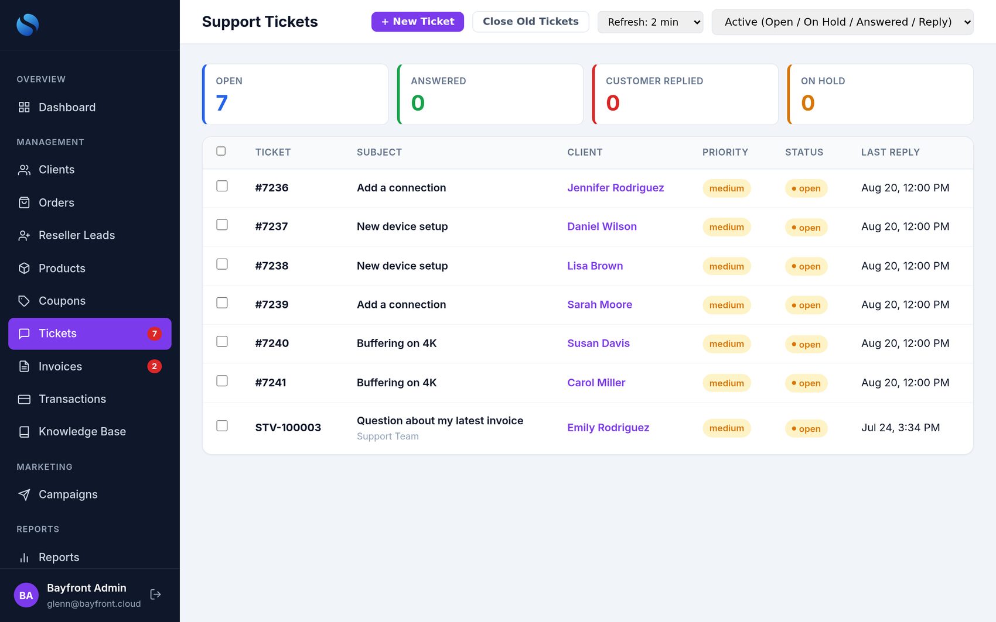This screenshot has width=996, height=622.
Task: Click the Dashboard grid icon
Action: 24,107
